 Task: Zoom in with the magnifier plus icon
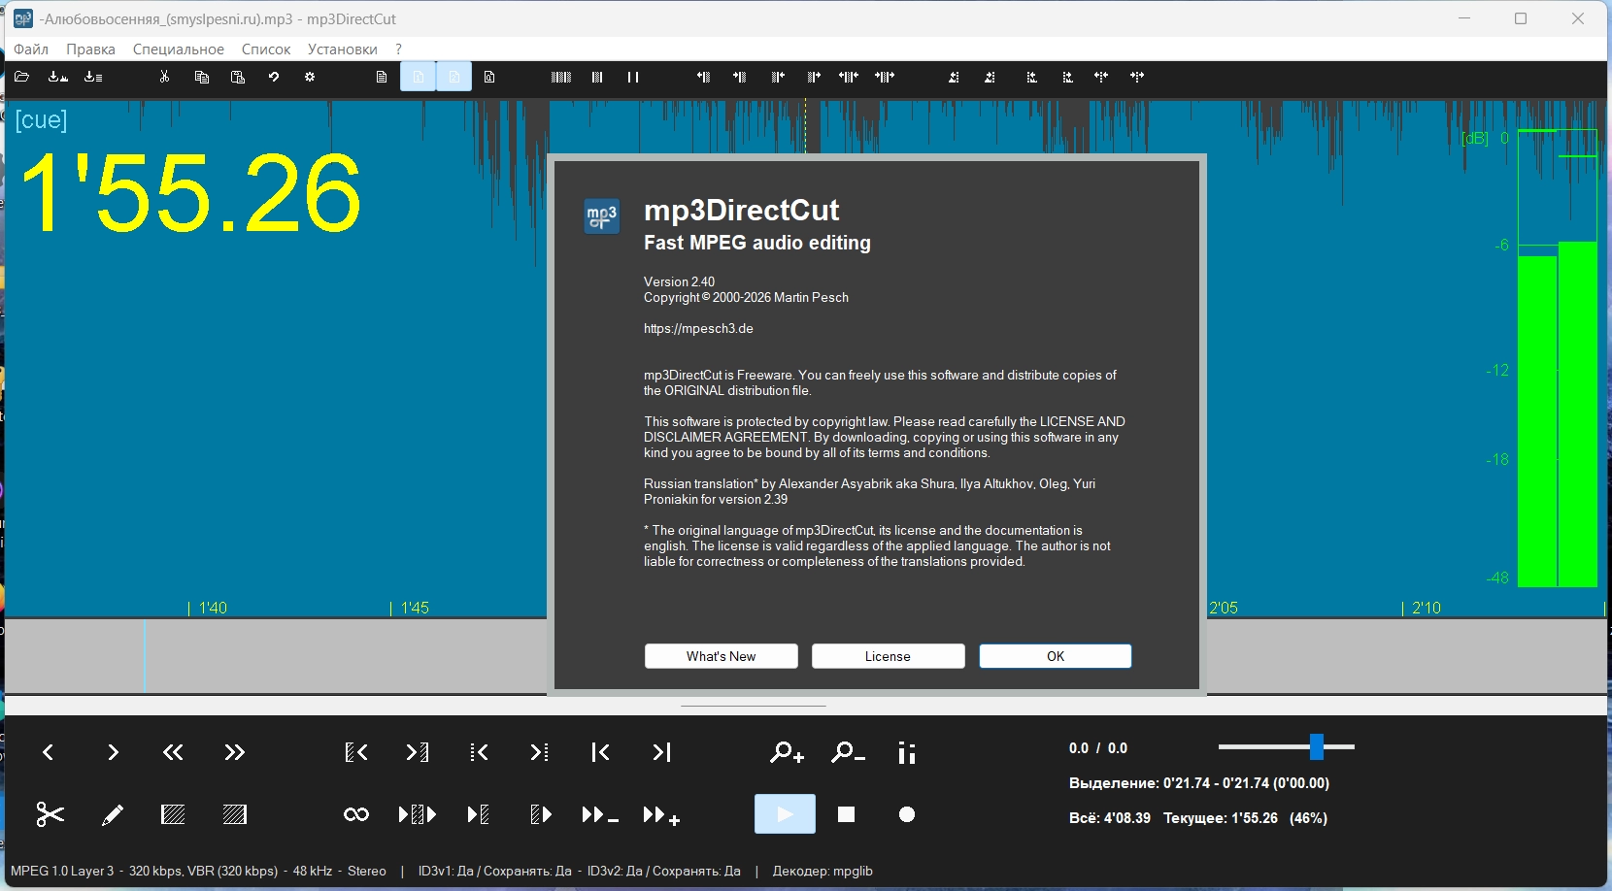(787, 752)
